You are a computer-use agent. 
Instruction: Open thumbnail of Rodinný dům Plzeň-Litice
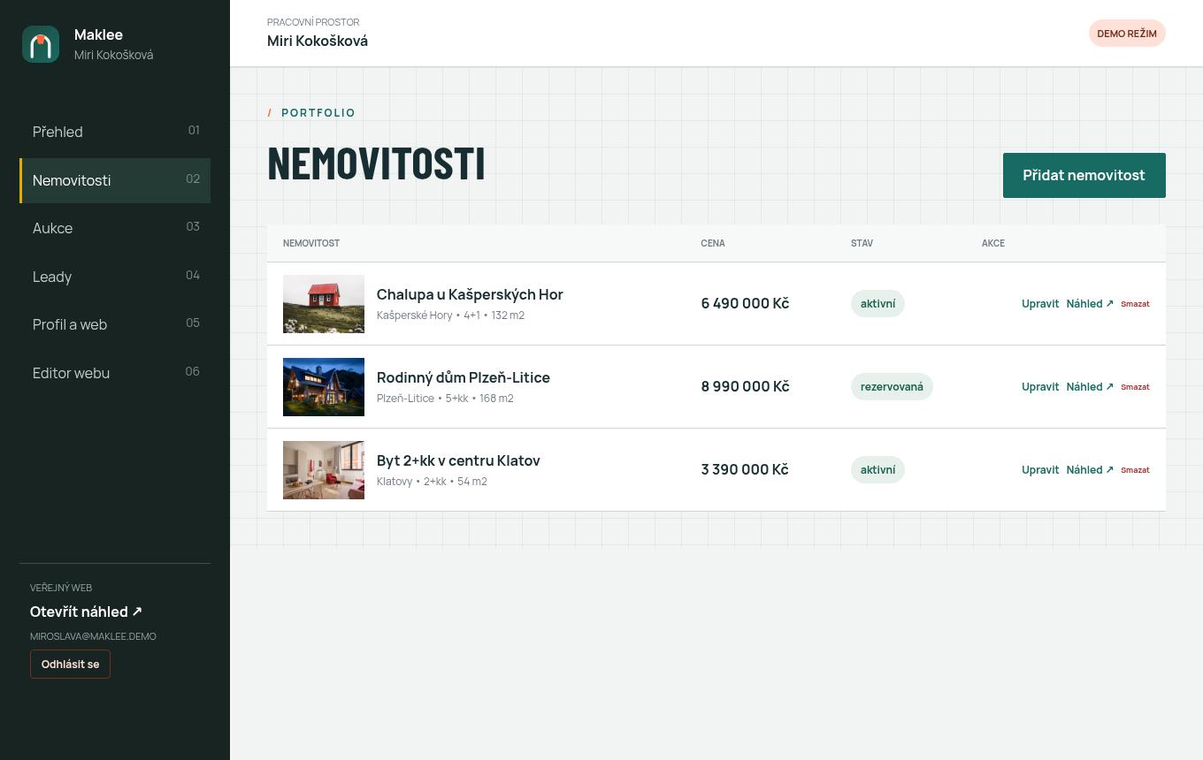[324, 387]
